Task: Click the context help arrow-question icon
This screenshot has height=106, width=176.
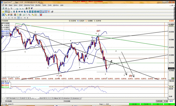Action: click(32, 8)
